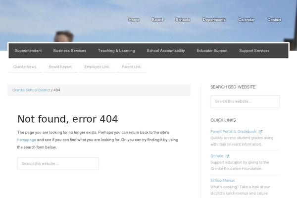Open the Granite News tab
Viewport: 297px width, 198px height.
pos(25,67)
